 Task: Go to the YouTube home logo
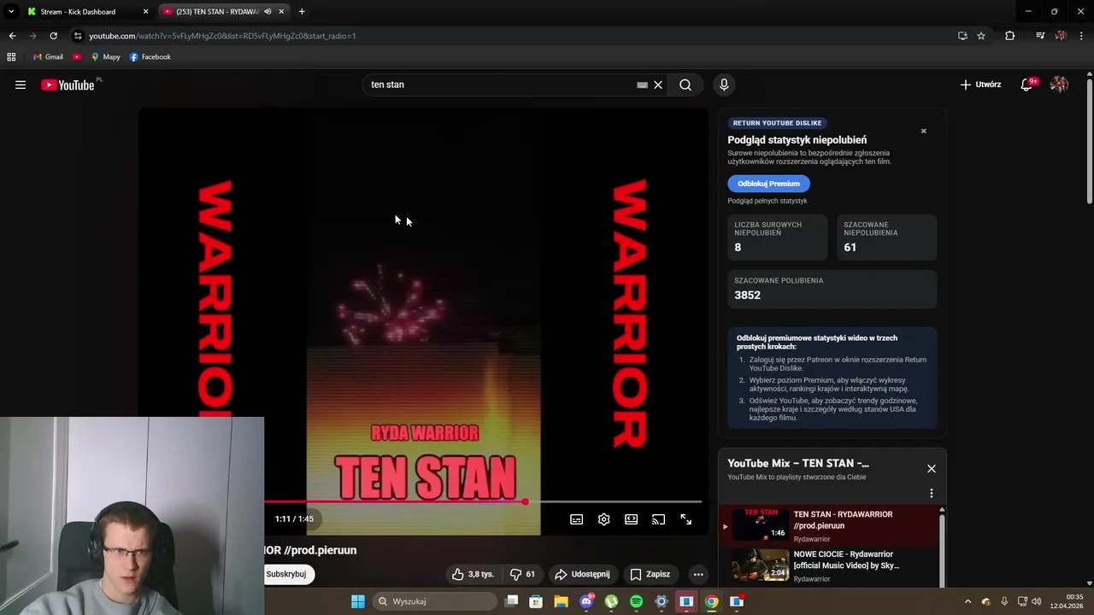click(68, 85)
